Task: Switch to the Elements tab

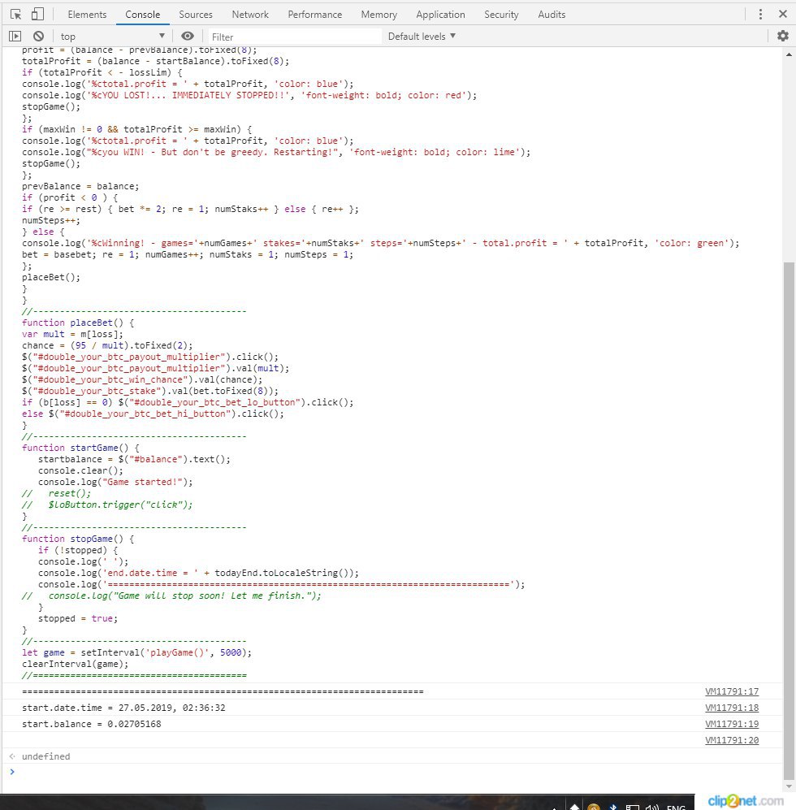Action: [x=87, y=15]
